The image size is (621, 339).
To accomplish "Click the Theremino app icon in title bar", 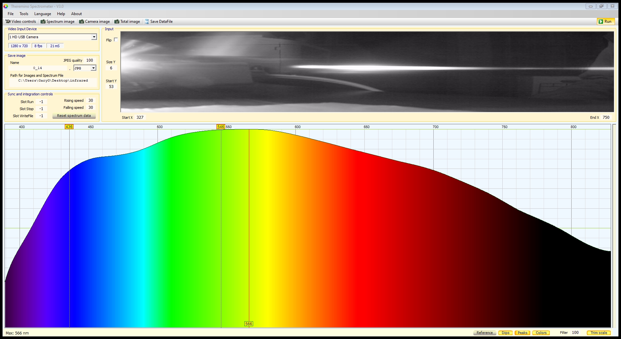I will pos(6,6).
